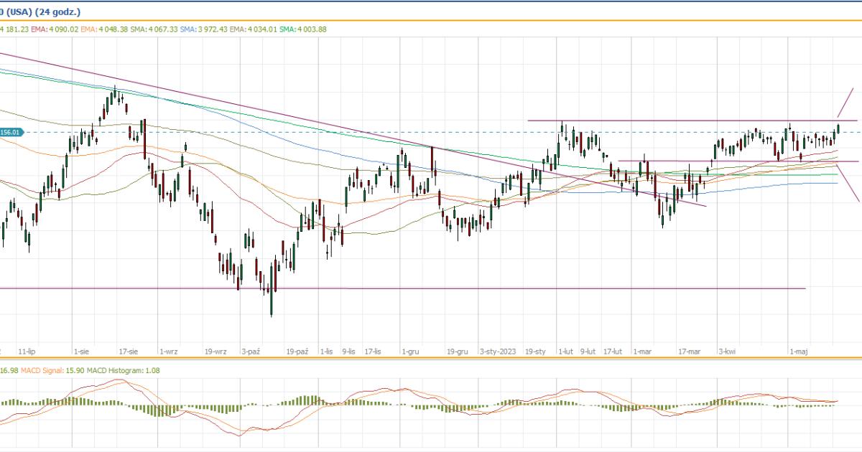862x452 pixels.
Task: Click the 19-paź date axis label
Action: click(x=297, y=352)
